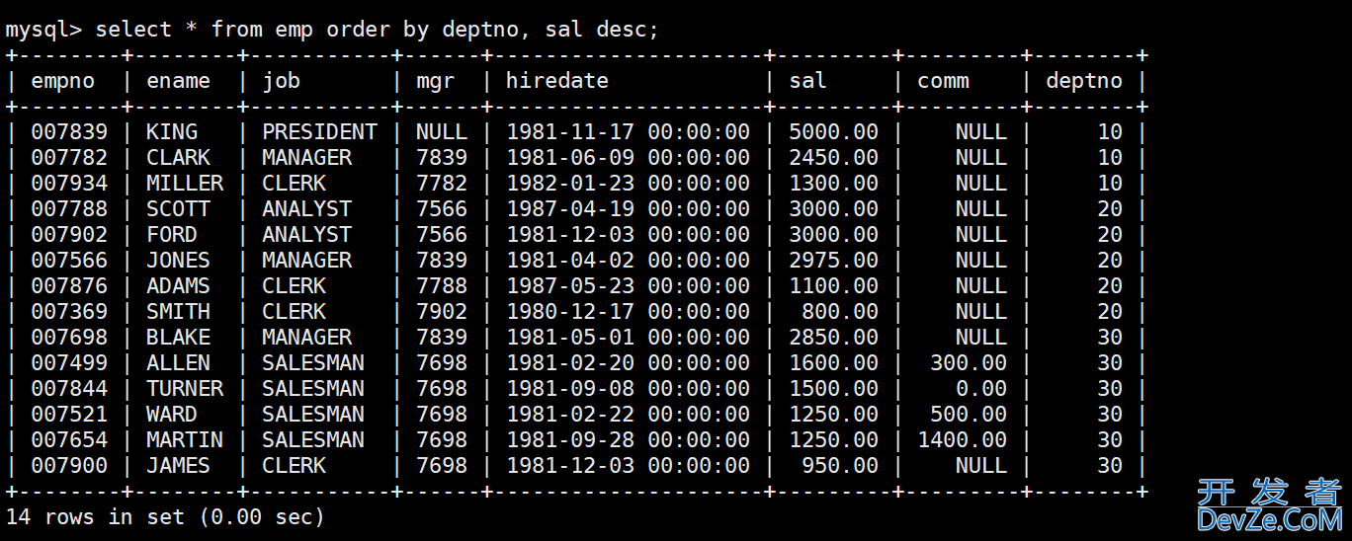Select empno value 007902
Viewport: 1352px width, 541px height.
coord(69,234)
